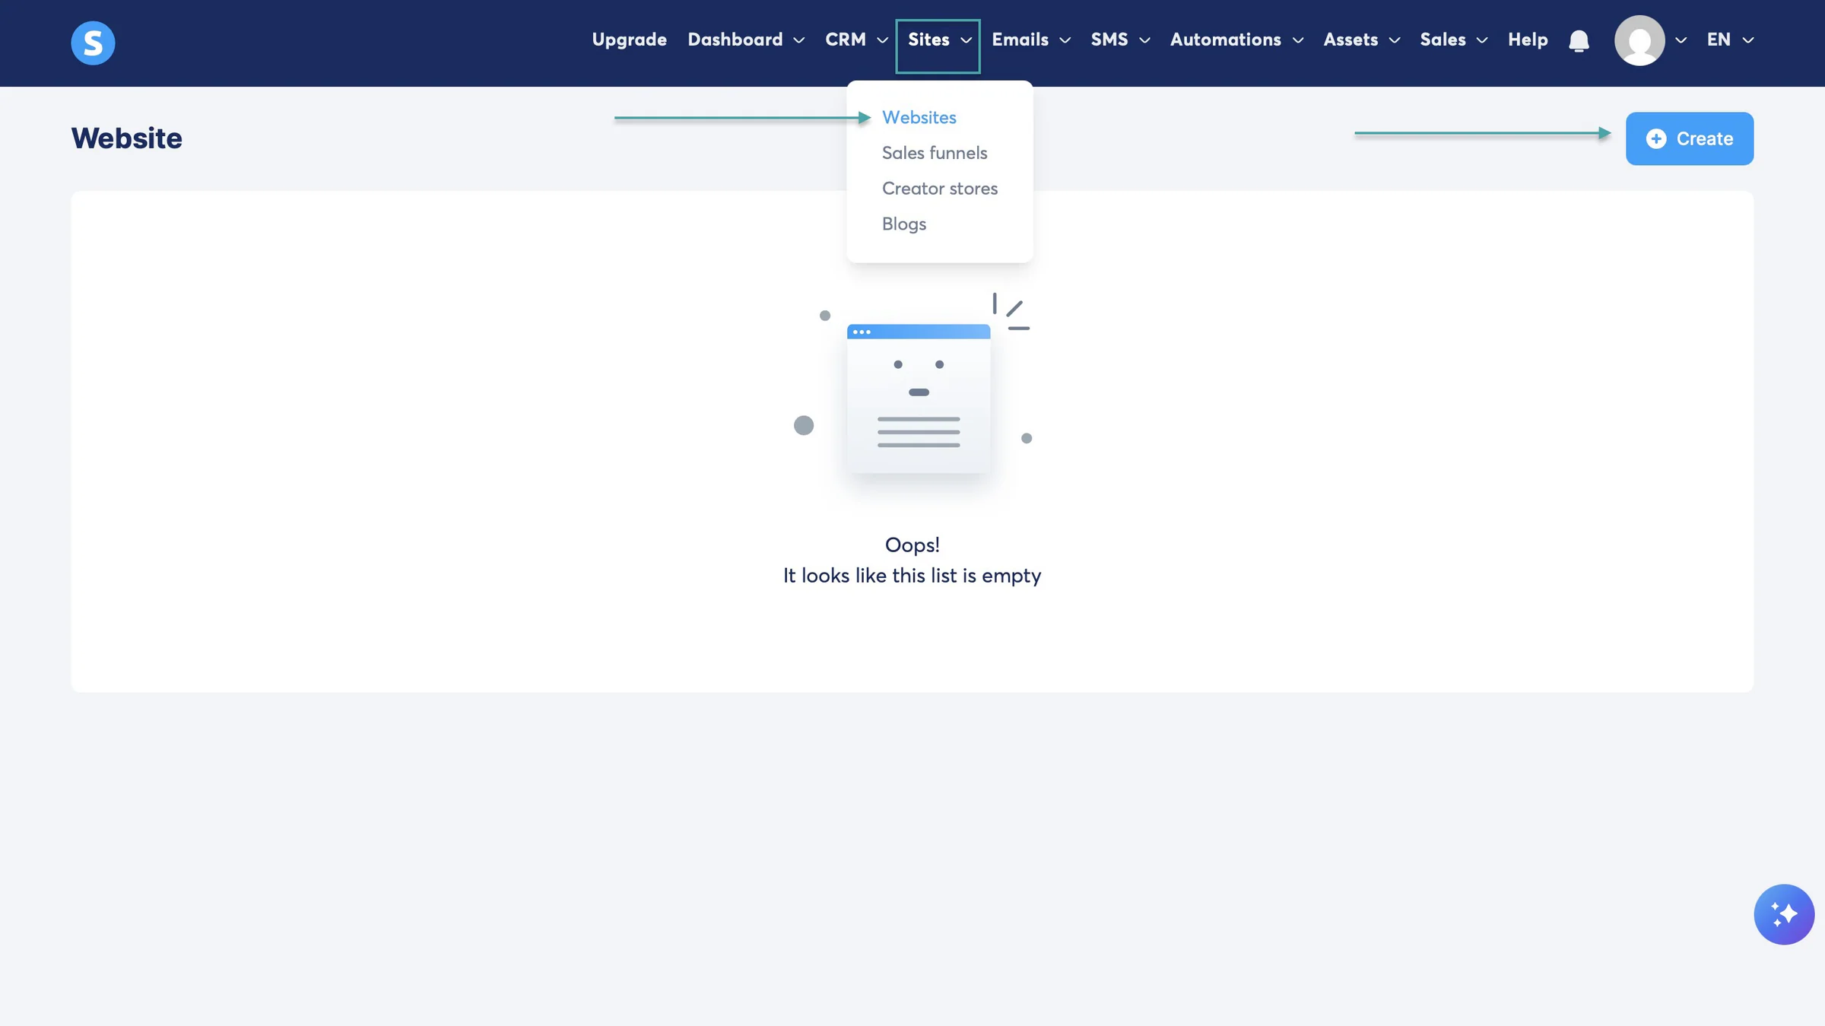Viewport: 1825px width, 1026px height.
Task: Click the profile chevron arrow
Action: coord(1681,40)
